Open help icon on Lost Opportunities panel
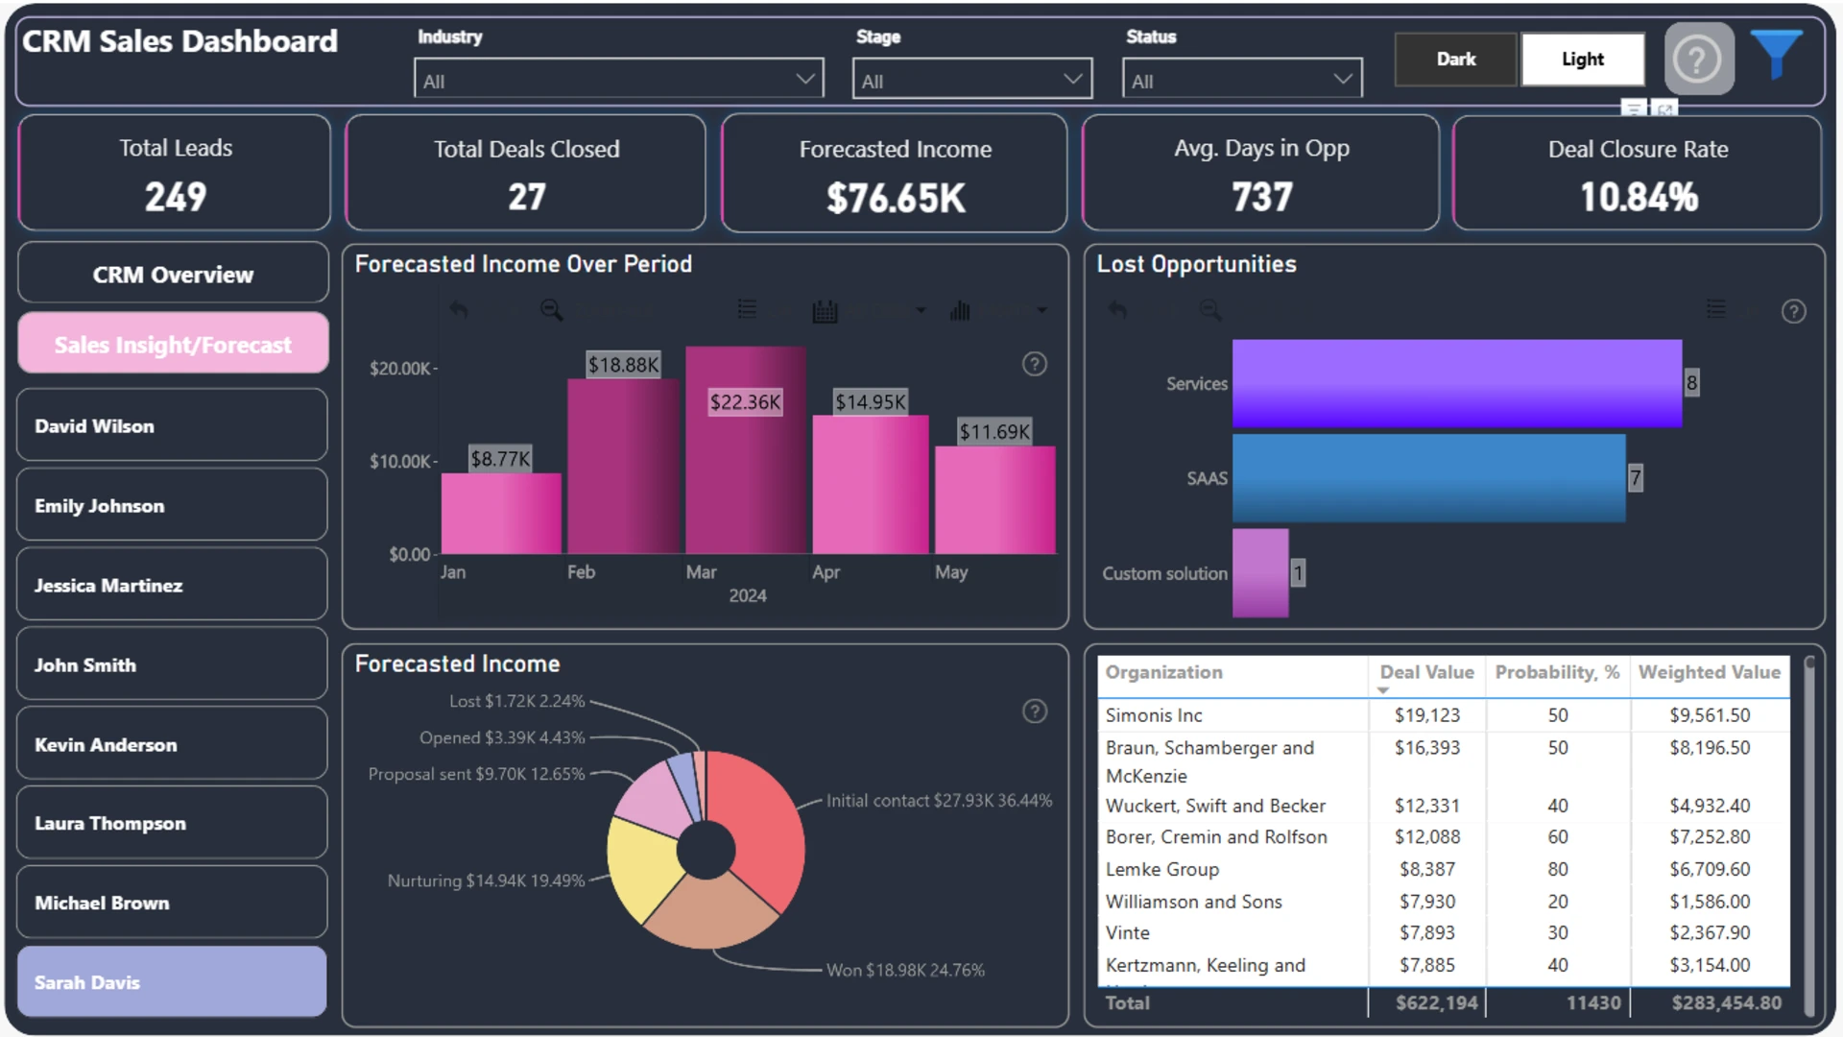 click(x=1793, y=311)
